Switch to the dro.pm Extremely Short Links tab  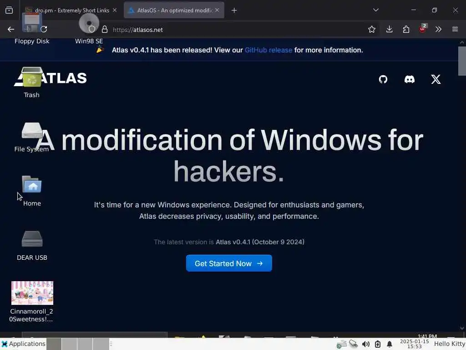pyautogui.click(x=71, y=10)
